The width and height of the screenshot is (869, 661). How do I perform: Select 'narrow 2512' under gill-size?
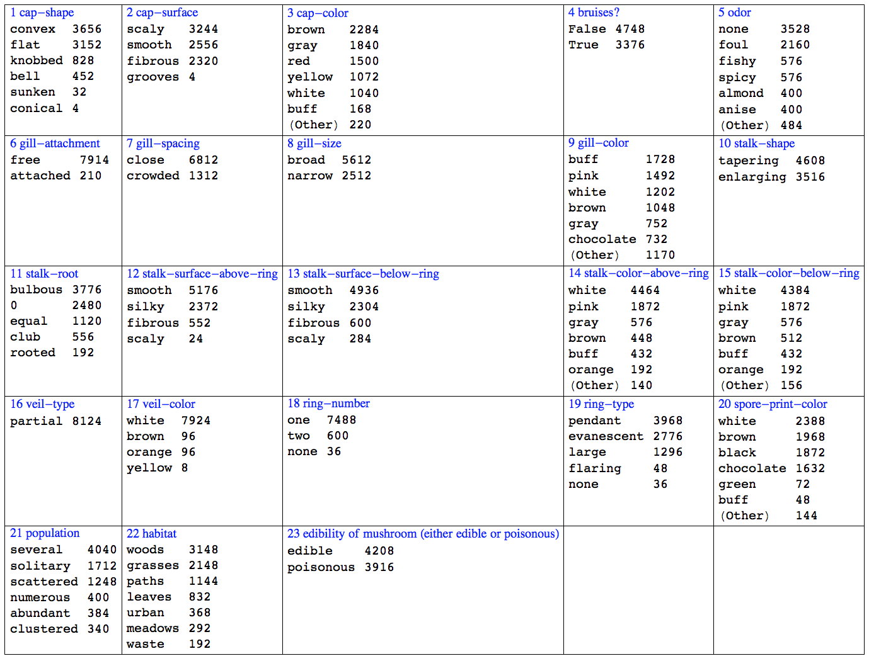coord(329,176)
